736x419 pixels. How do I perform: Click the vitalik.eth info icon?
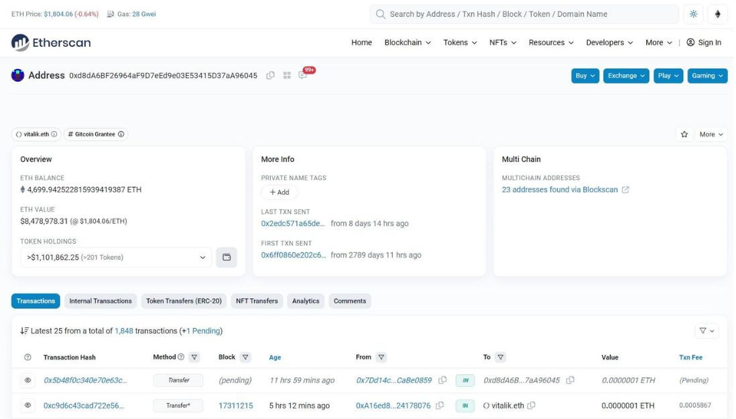54,134
